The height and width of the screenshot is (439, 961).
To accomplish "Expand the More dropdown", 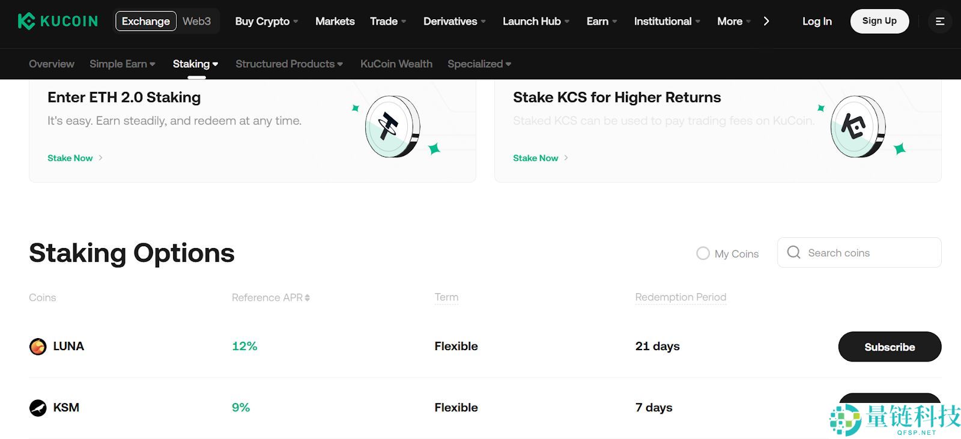I will [734, 21].
